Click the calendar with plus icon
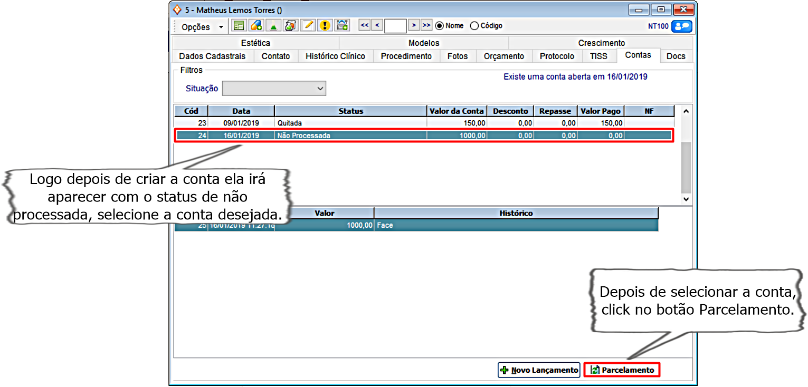Screen dimensions: 808x387 click(x=342, y=25)
